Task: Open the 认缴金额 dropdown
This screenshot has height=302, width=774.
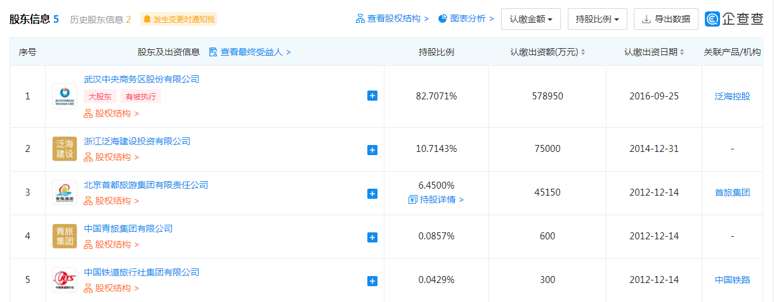Action: coord(530,19)
